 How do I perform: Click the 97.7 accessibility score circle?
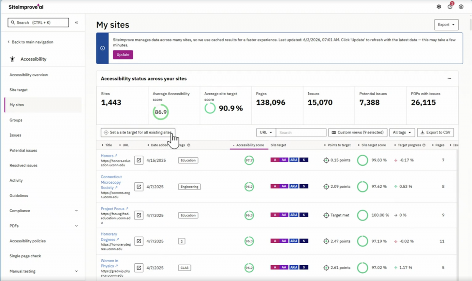(249, 160)
